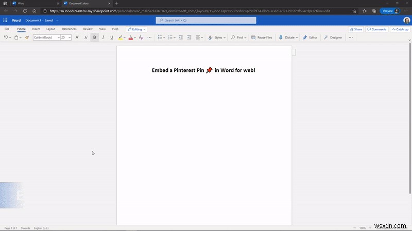The image size is (412, 231).
Task: Expand the font name dropdown
Action: [58, 37]
